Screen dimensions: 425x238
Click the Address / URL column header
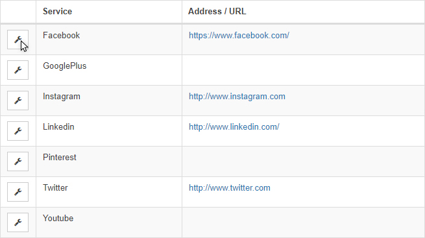pos(217,12)
